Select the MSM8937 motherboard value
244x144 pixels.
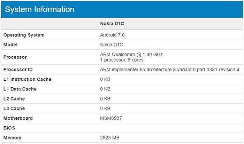(x=111, y=118)
